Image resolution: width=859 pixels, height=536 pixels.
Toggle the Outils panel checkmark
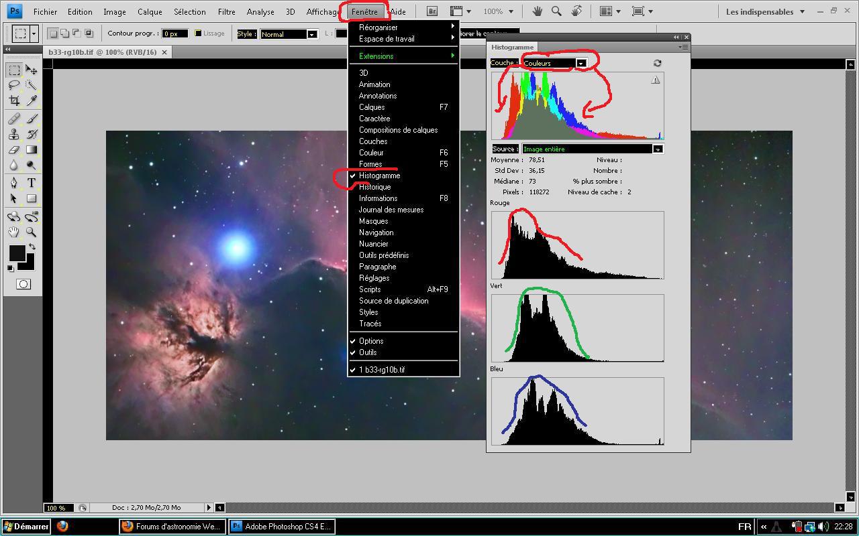click(x=368, y=352)
